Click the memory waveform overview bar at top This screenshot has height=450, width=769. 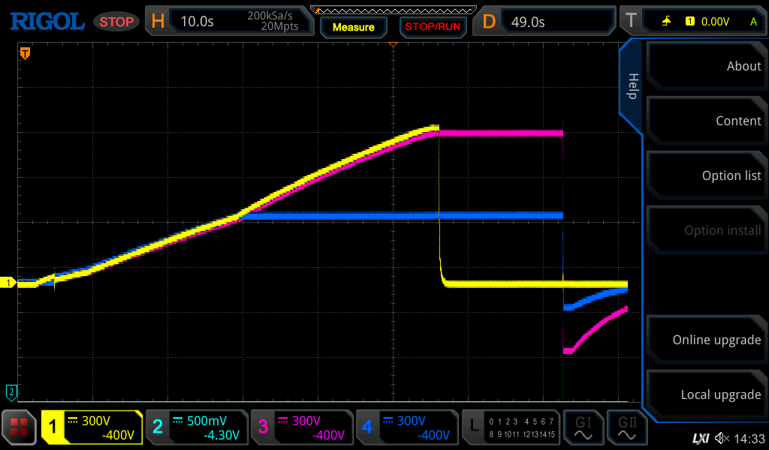393,10
